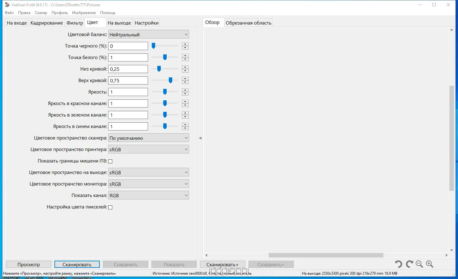Viewport: 458px width, 279px height.
Task: Click preview scroll down arrow
Action: [452, 250]
